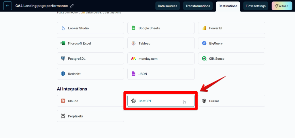Viewport: 295px width, 138px height.
Task: Choose the Claude AI integration
Action: 90,101
